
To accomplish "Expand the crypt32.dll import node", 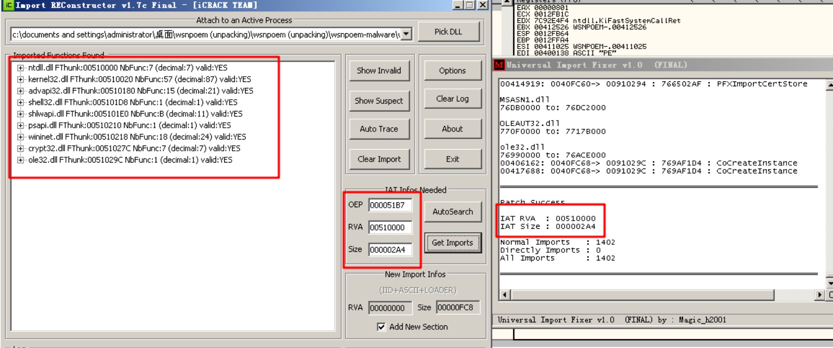I will pyautogui.click(x=20, y=148).
